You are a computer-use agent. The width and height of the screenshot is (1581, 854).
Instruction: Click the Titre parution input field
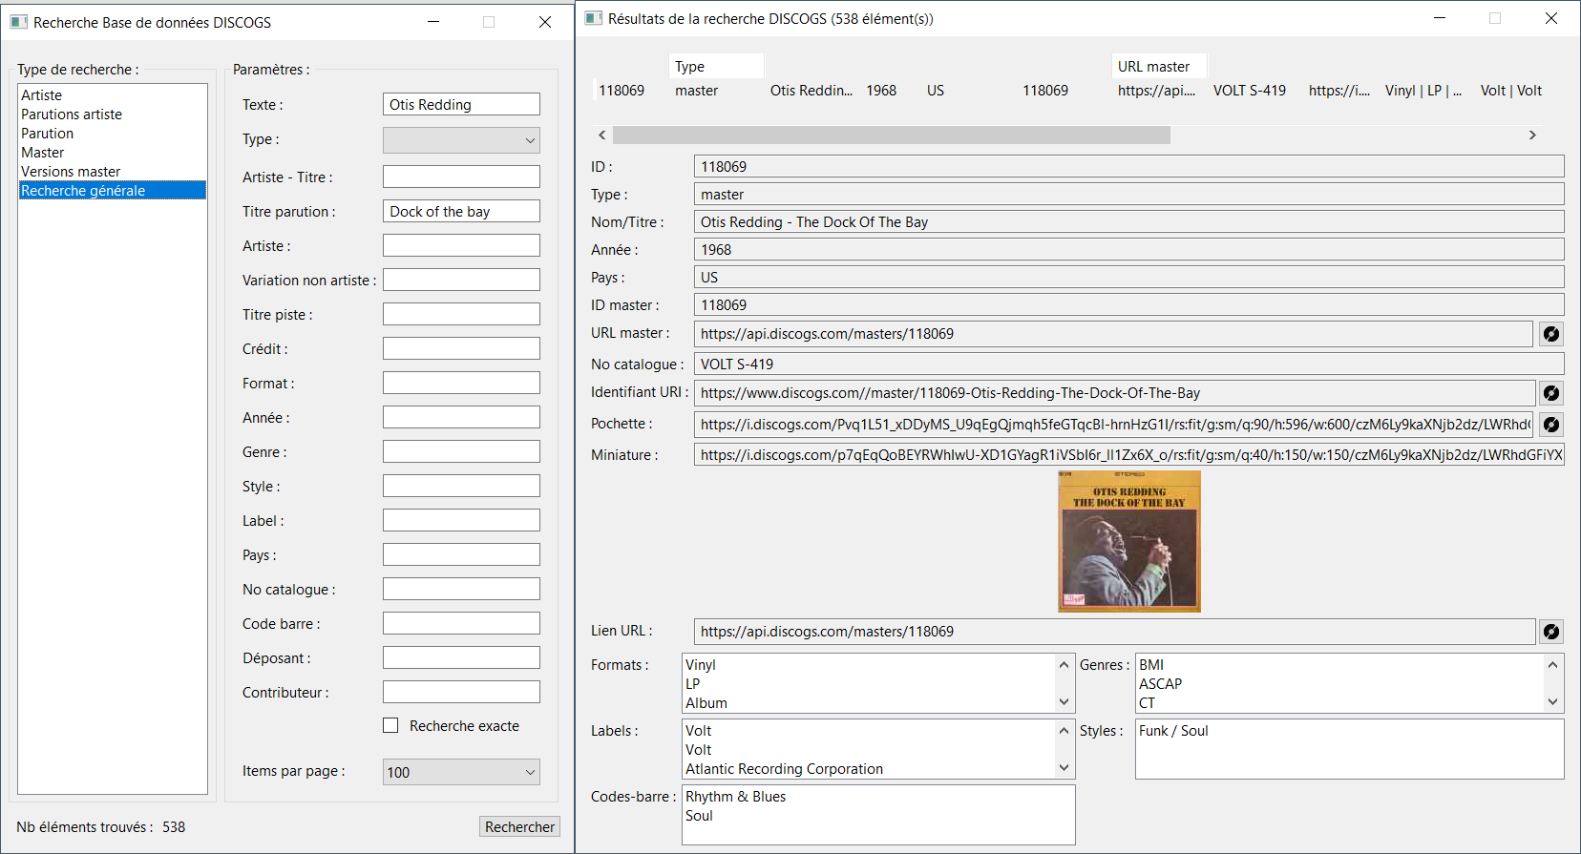click(x=461, y=212)
